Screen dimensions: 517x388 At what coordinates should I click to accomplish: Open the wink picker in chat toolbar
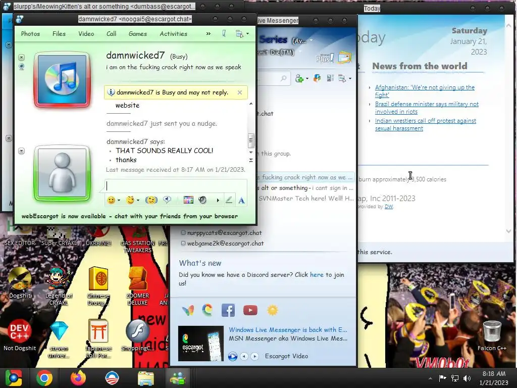click(x=130, y=200)
